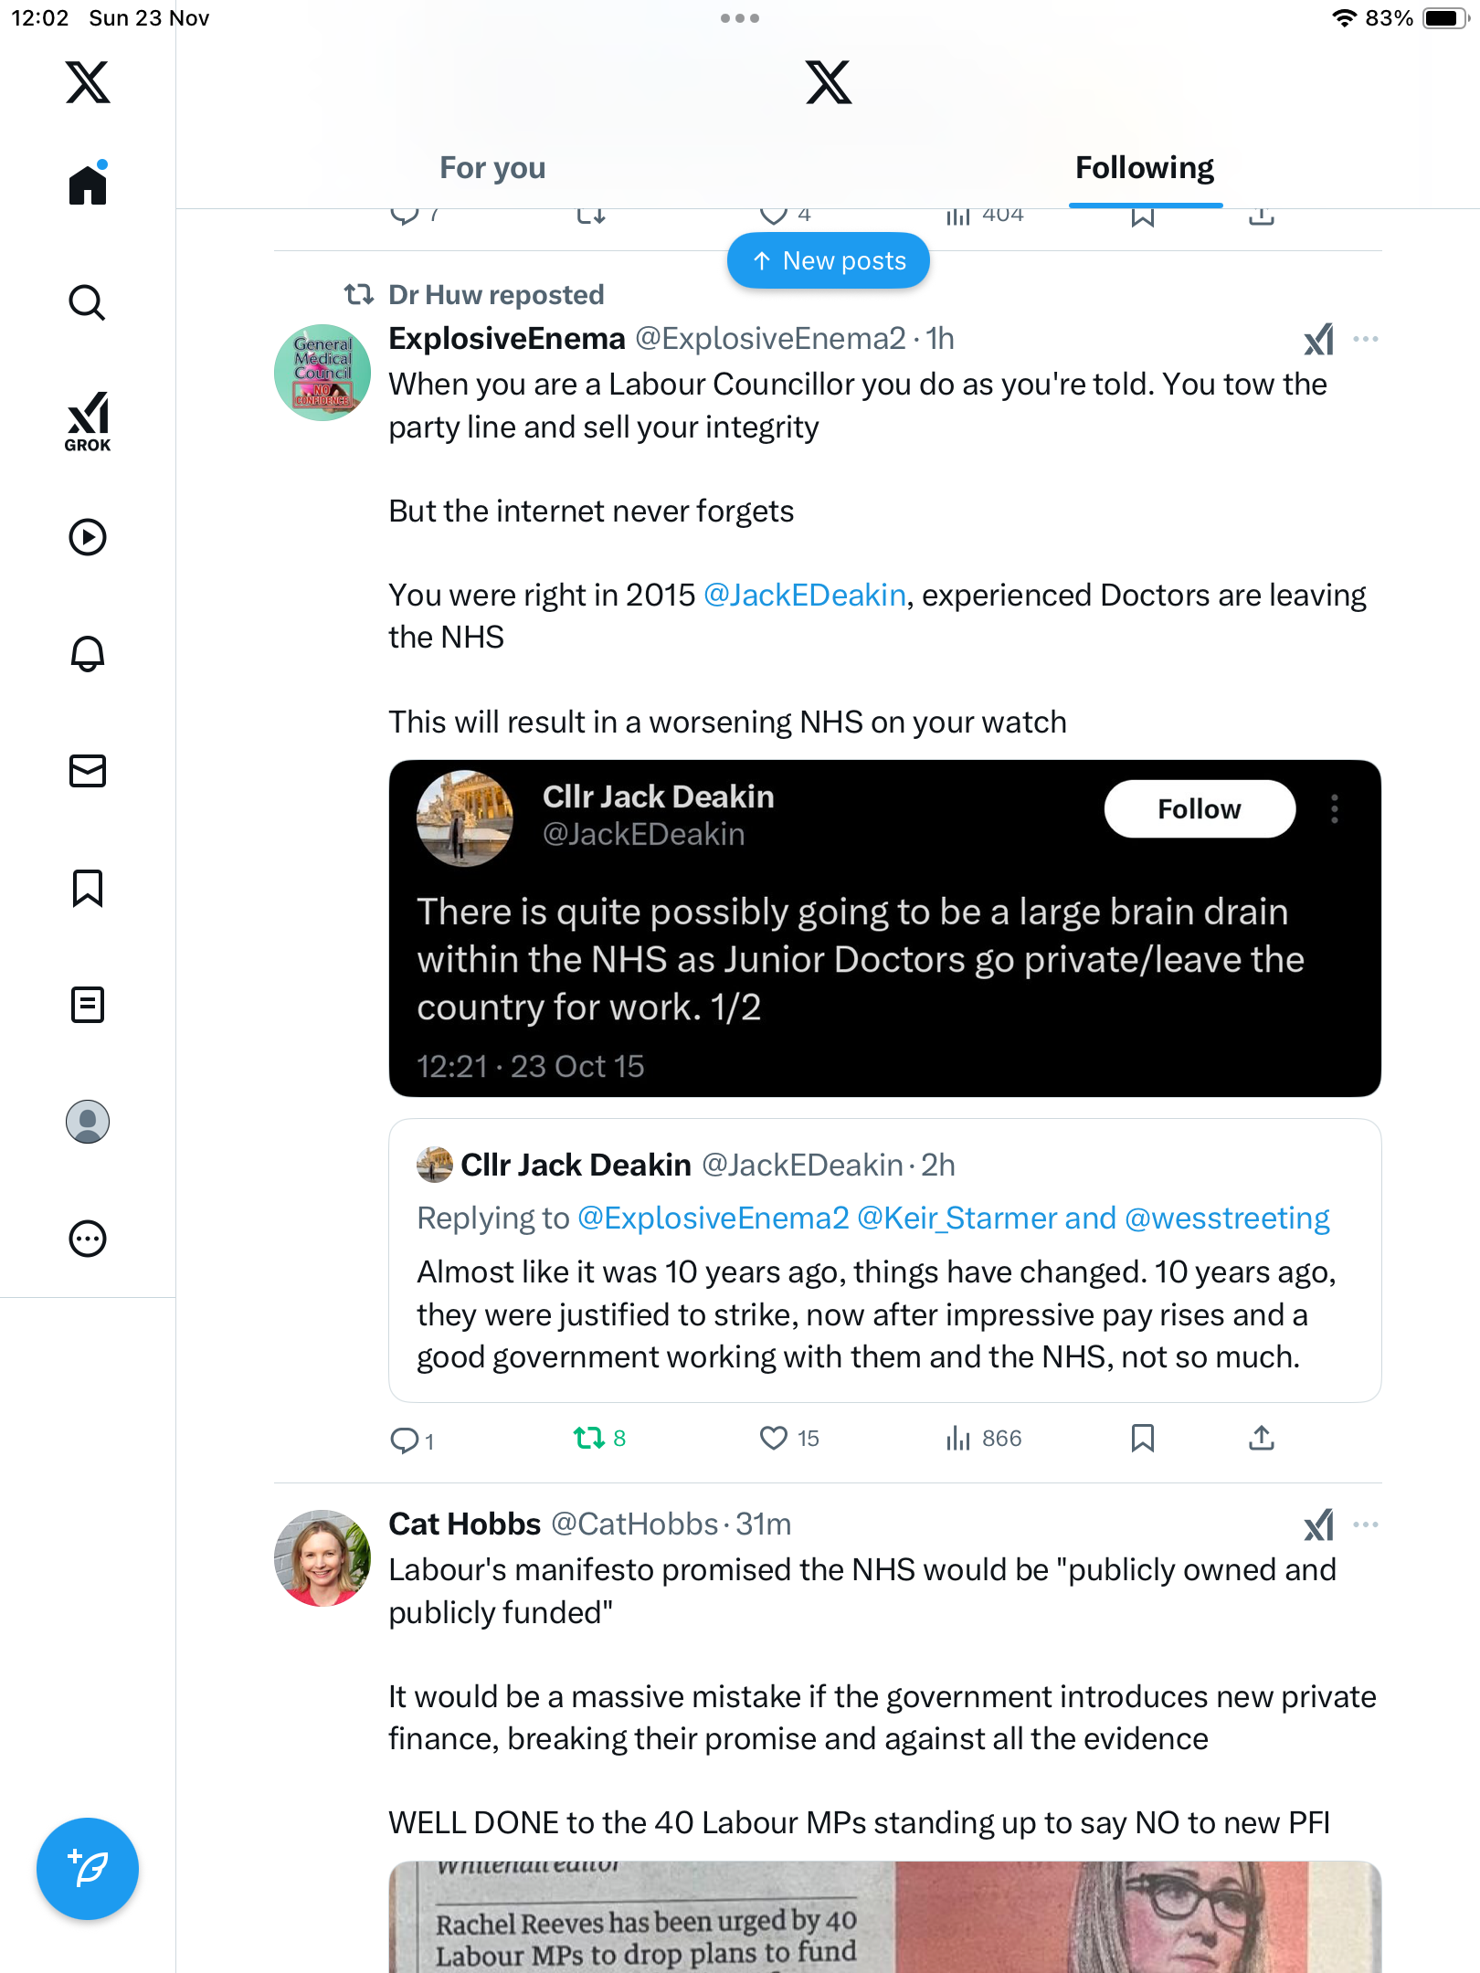Undo repost on ExplosiveEnema post
Screen dimensions: 1480x1973
click(x=589, y=1439)
